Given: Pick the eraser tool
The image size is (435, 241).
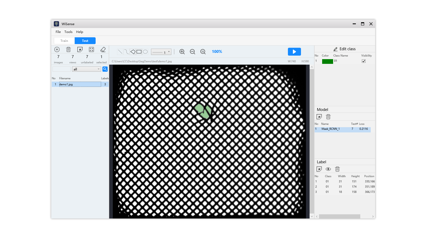Looking at the screenshot, I should coord(103,49).
